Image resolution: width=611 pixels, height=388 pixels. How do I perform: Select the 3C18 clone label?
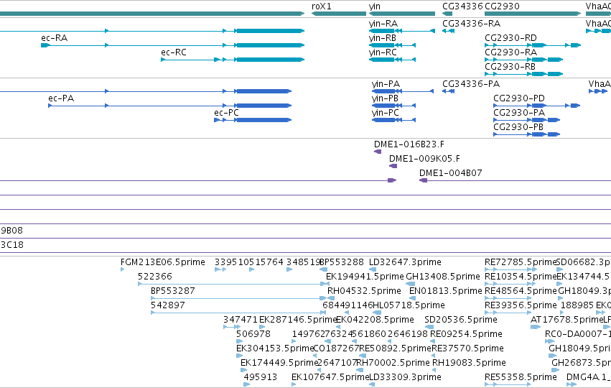[12, 245]
